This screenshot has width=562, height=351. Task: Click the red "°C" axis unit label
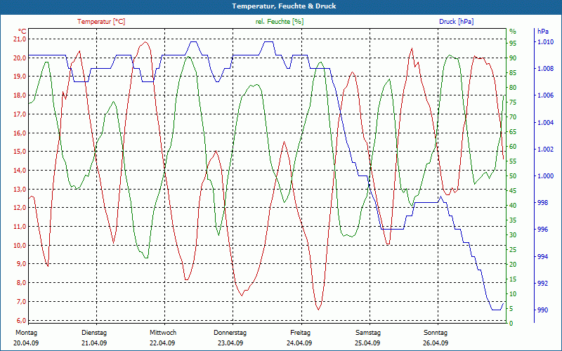tap(22, 32)
